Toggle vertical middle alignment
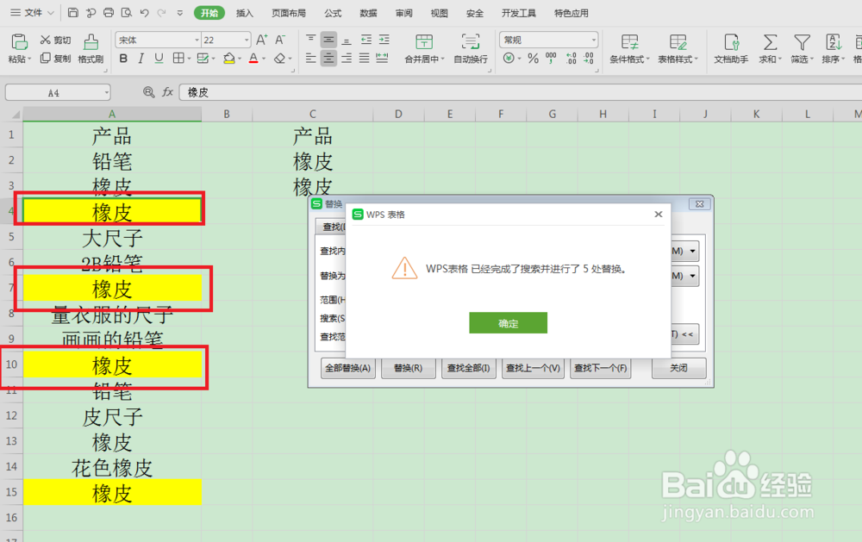862x542 pixels. click(x=328, y=40)
